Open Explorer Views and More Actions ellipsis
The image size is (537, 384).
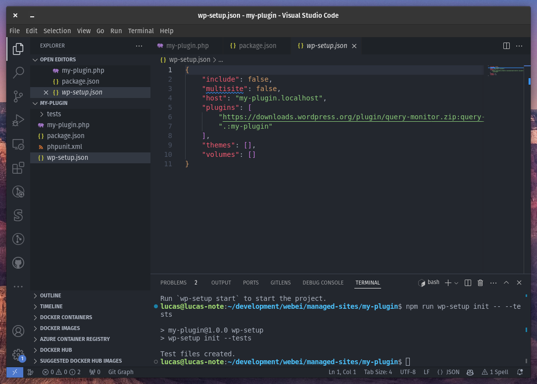pos(139,46)
